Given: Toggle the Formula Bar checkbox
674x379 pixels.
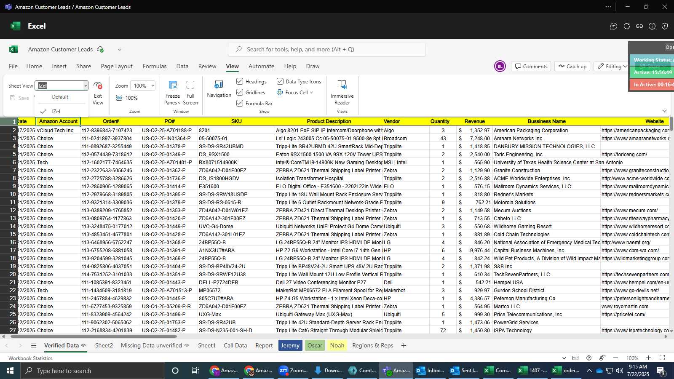Looking at the screenshot, I should click(x=240, y=103).
